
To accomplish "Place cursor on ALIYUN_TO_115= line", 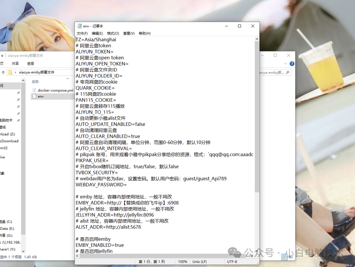I will pyautogui.click(x=95, y=112).
